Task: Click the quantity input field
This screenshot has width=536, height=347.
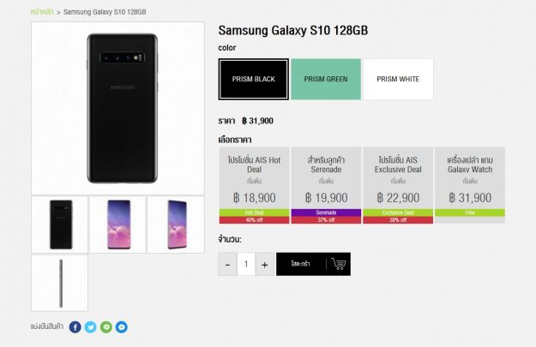Action: pos(246,264)
